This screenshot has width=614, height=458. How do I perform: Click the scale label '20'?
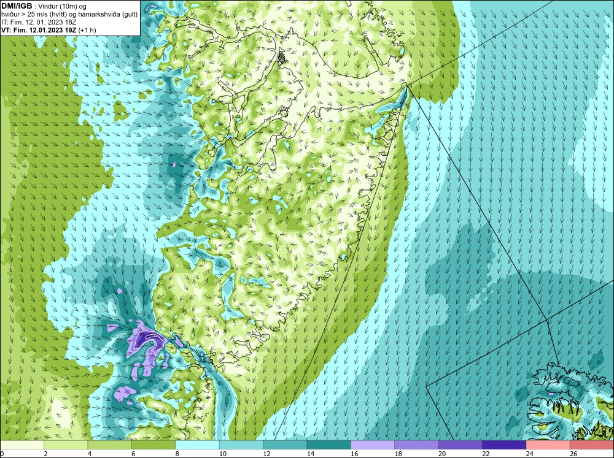pos(442,454)
